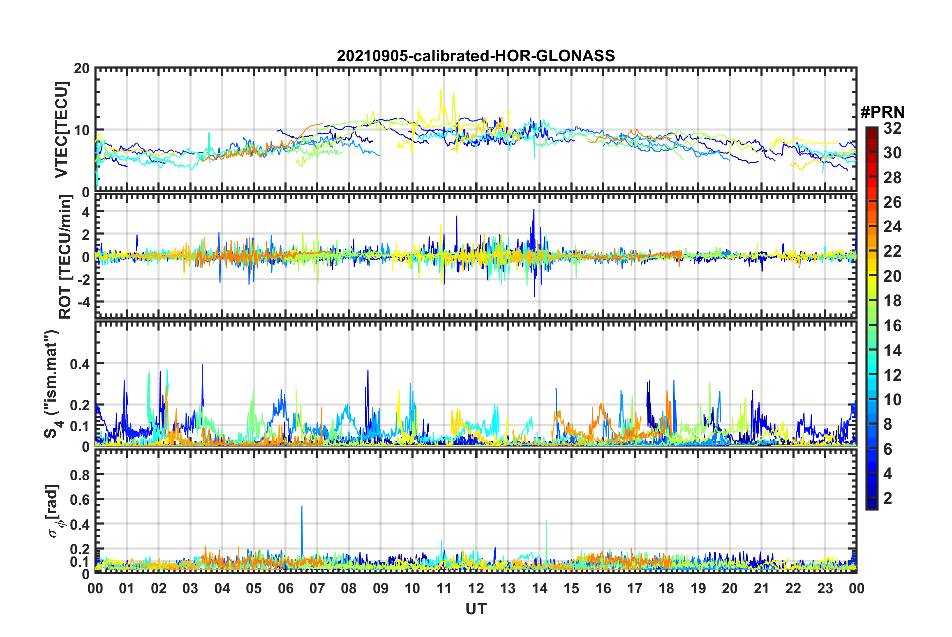
Task: Click the "#PRN" colorbar title
Action: tap(882, 112)
